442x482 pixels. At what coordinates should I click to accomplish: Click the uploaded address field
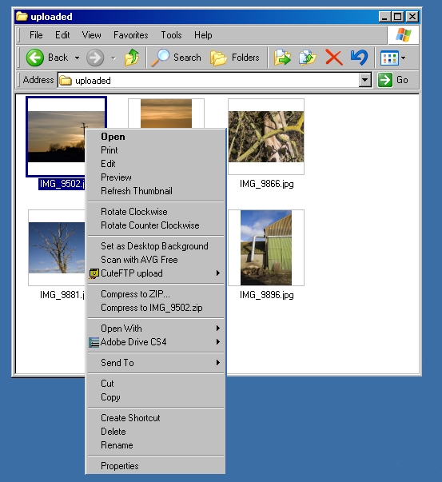pyautogui.click(x=209, y=80)
